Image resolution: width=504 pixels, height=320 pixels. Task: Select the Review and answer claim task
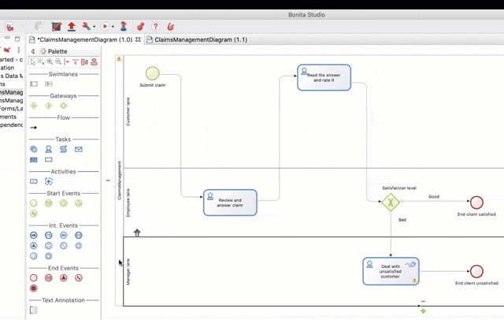[x=230, y=203]
